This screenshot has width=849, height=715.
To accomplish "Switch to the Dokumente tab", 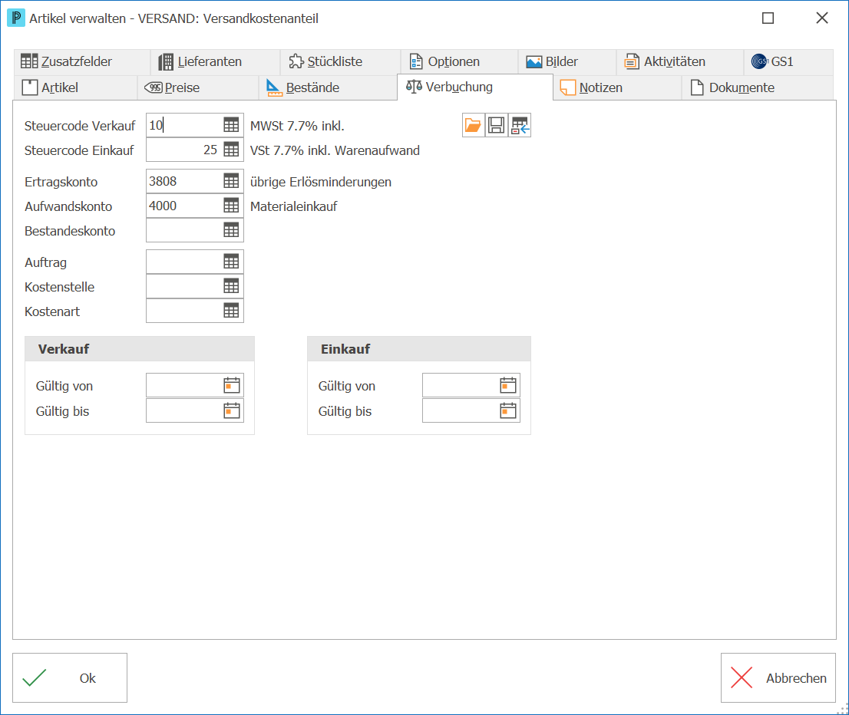I will tap(757, 87).
